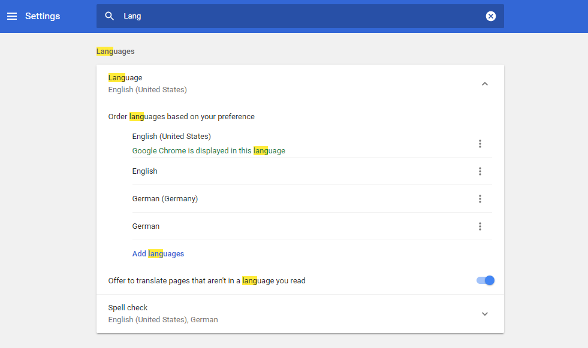
Task: Toggle the offer to translate pages switch
Action: coord(486,280)
